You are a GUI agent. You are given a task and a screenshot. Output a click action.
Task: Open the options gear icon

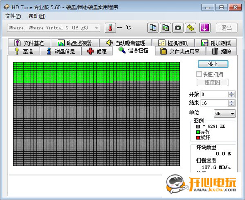(x=191, y=28)
